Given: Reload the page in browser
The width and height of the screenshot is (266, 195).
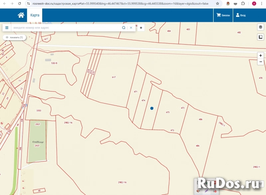Looking at the screenshot, I should tap(20, 3).
